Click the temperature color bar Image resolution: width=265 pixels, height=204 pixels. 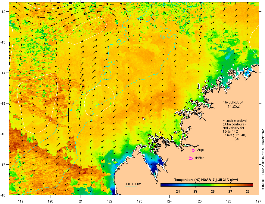click(x=207, y=185)
